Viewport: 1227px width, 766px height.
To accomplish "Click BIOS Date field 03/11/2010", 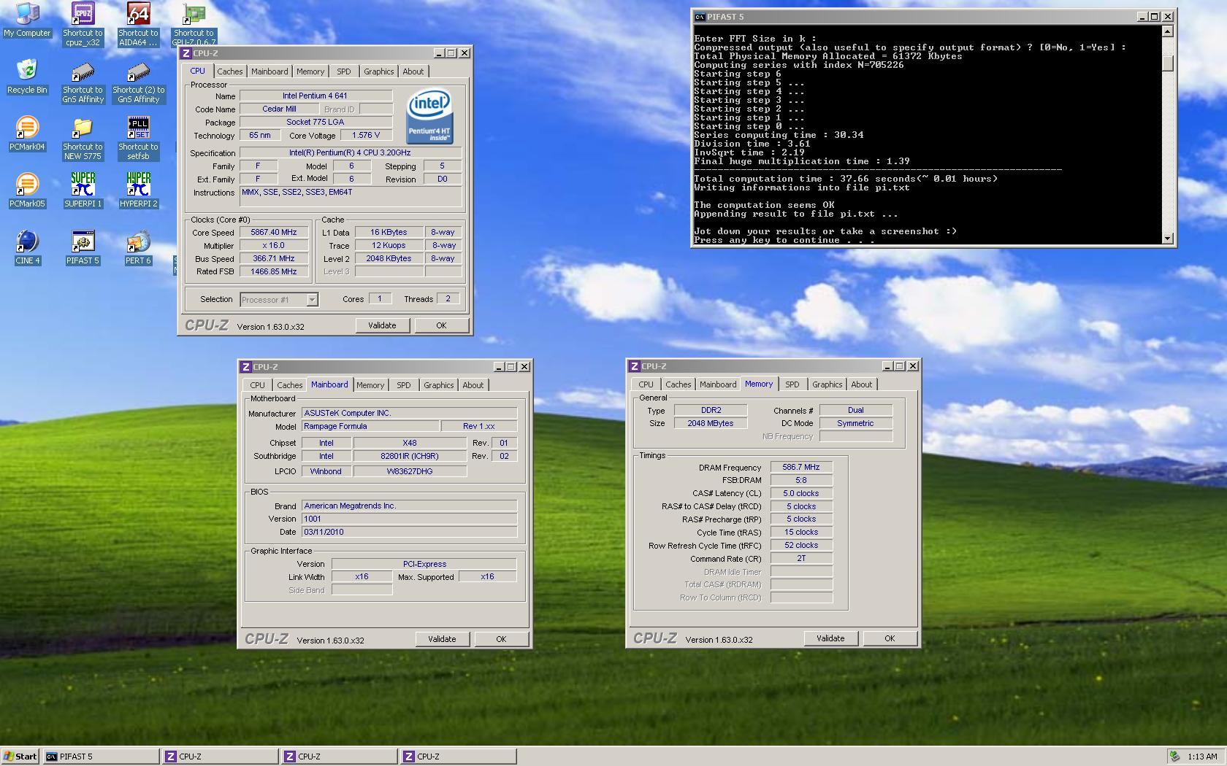I will 409,532.
